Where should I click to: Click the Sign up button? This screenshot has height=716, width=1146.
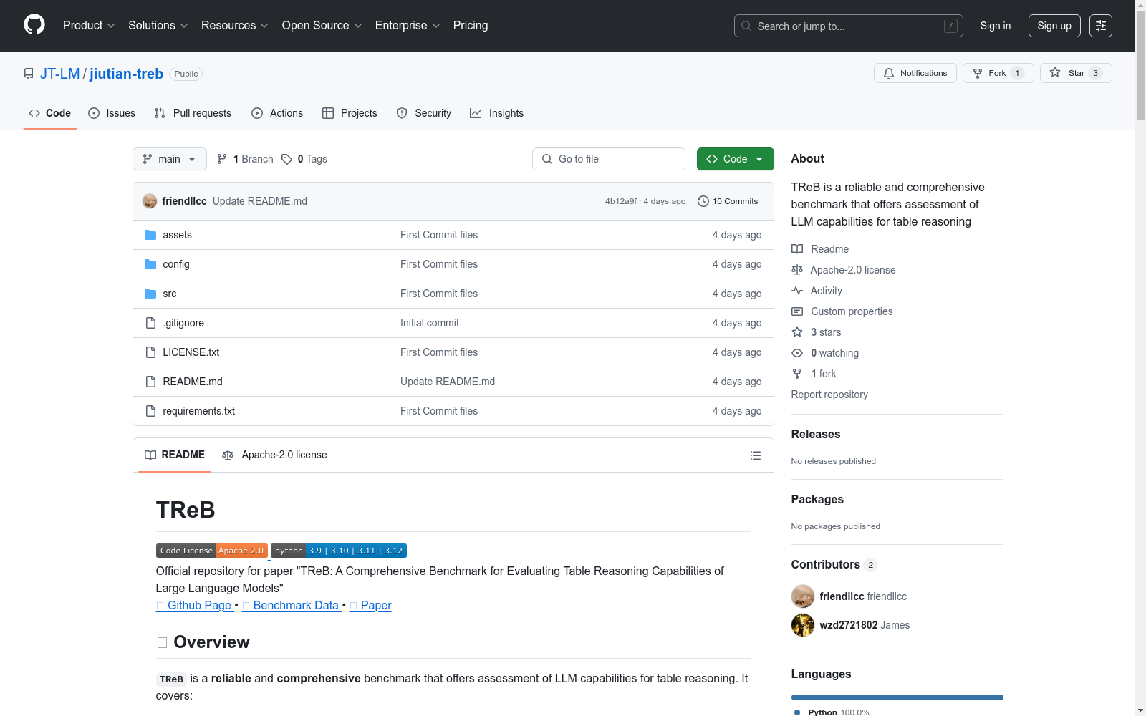pyautogui.click(x=1054, y=26)
